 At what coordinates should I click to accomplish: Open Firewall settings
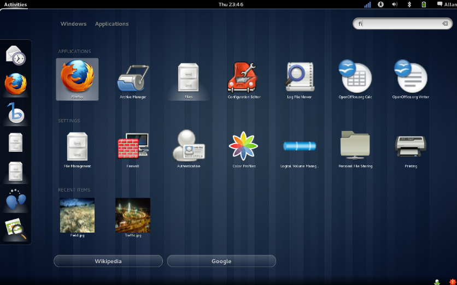[x=133, y=149]
